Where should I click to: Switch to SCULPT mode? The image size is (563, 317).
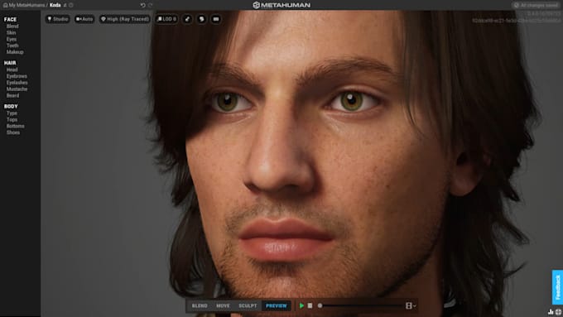click(248, 306)
